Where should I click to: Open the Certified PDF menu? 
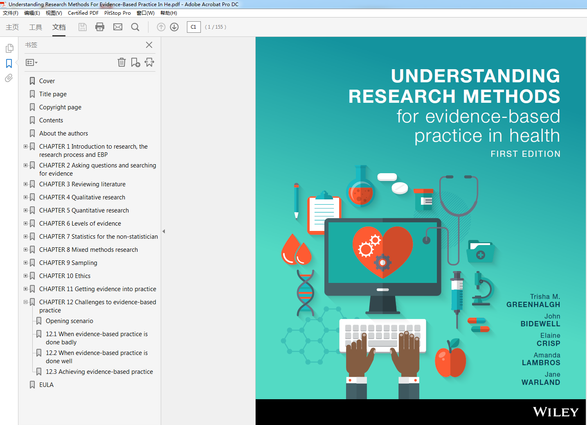(83, 13)
